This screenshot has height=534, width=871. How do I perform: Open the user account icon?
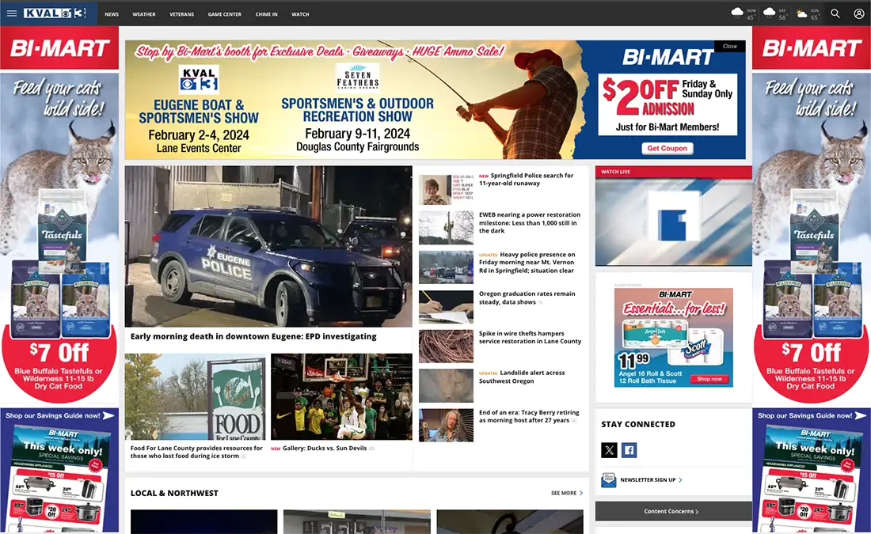pyautogui.click(x=859, y=13)
